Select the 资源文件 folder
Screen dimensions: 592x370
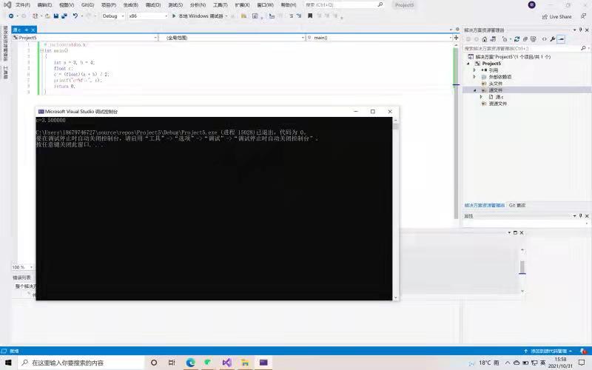tap(497, 104)
